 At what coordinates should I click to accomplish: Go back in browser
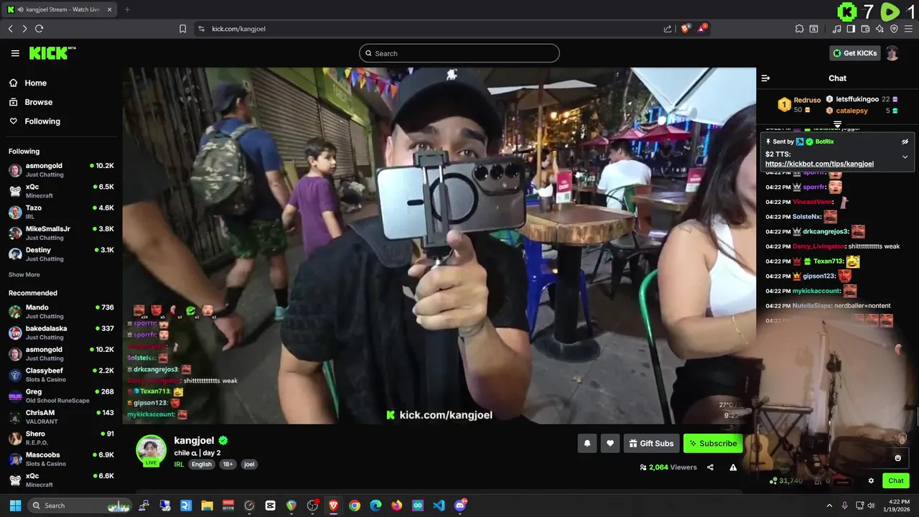coord(10,29)
